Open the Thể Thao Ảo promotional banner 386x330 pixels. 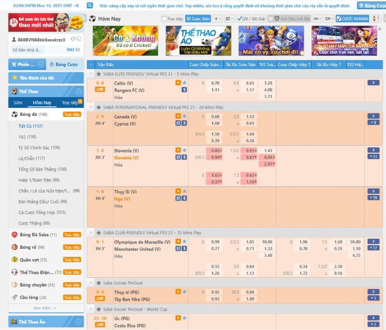click(198, 41)
